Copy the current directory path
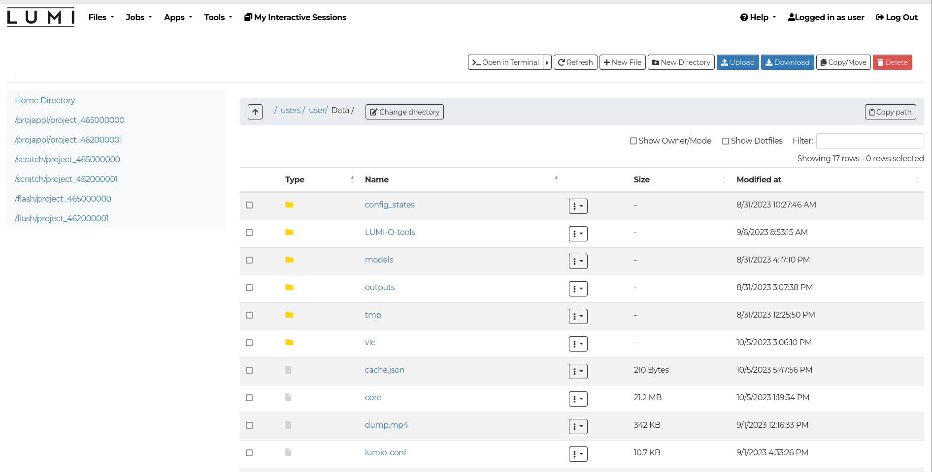932x472 pixels. pyautogui.click(x=890, y=112)
